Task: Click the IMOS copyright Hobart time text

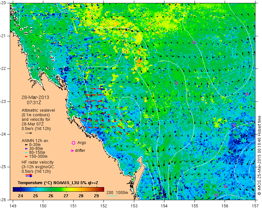Action: [x=259, y=155]
